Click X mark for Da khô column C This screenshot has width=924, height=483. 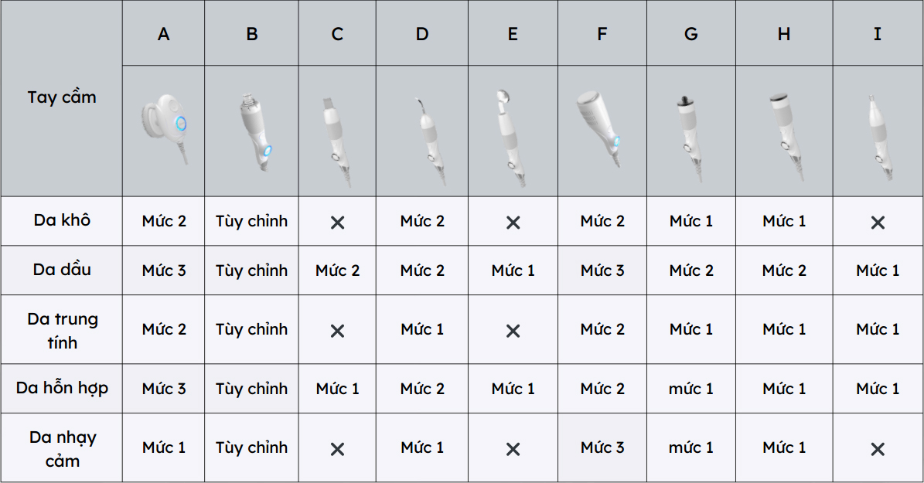[x=337, y=222]
